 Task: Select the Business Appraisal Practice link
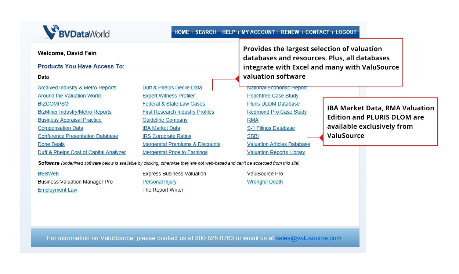pos(70,120)
